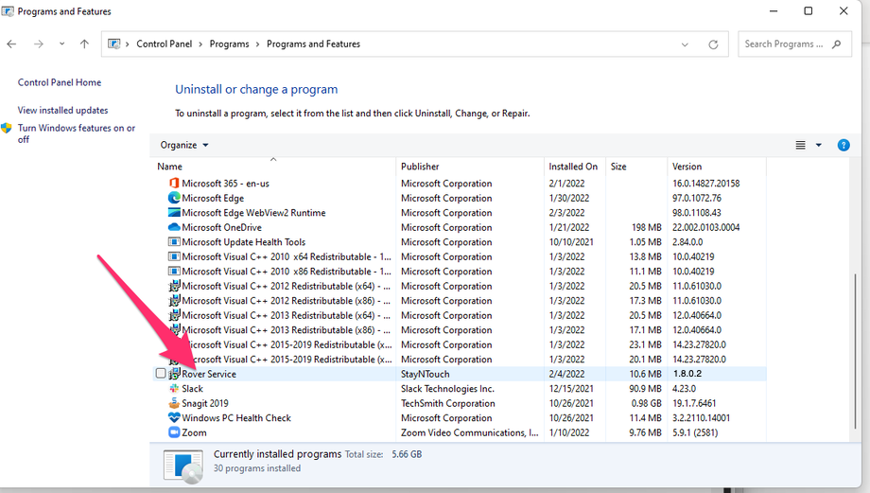Click the Microsoft 365 Office icon
The height and width of the screenshot is (493, 870).
point(174,184)
